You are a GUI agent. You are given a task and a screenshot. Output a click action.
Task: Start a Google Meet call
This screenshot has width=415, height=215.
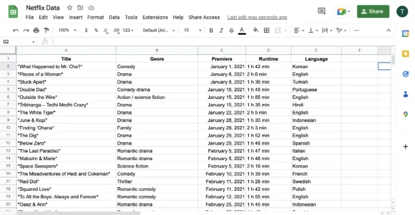pos(343,12)
